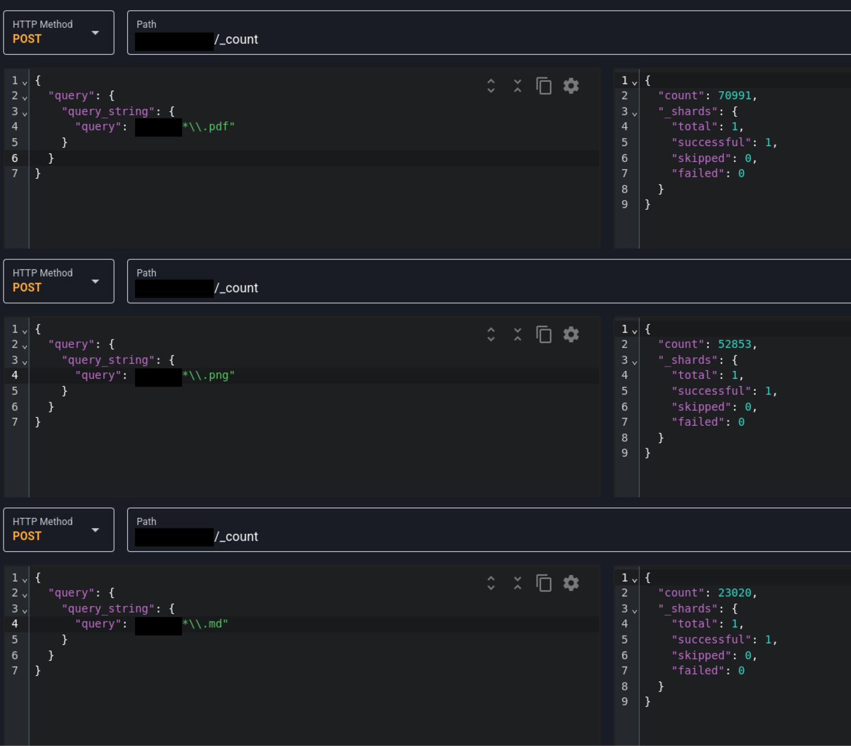
Task: Click the "*\\.md" query string value
Action: [x=205, y=623]
